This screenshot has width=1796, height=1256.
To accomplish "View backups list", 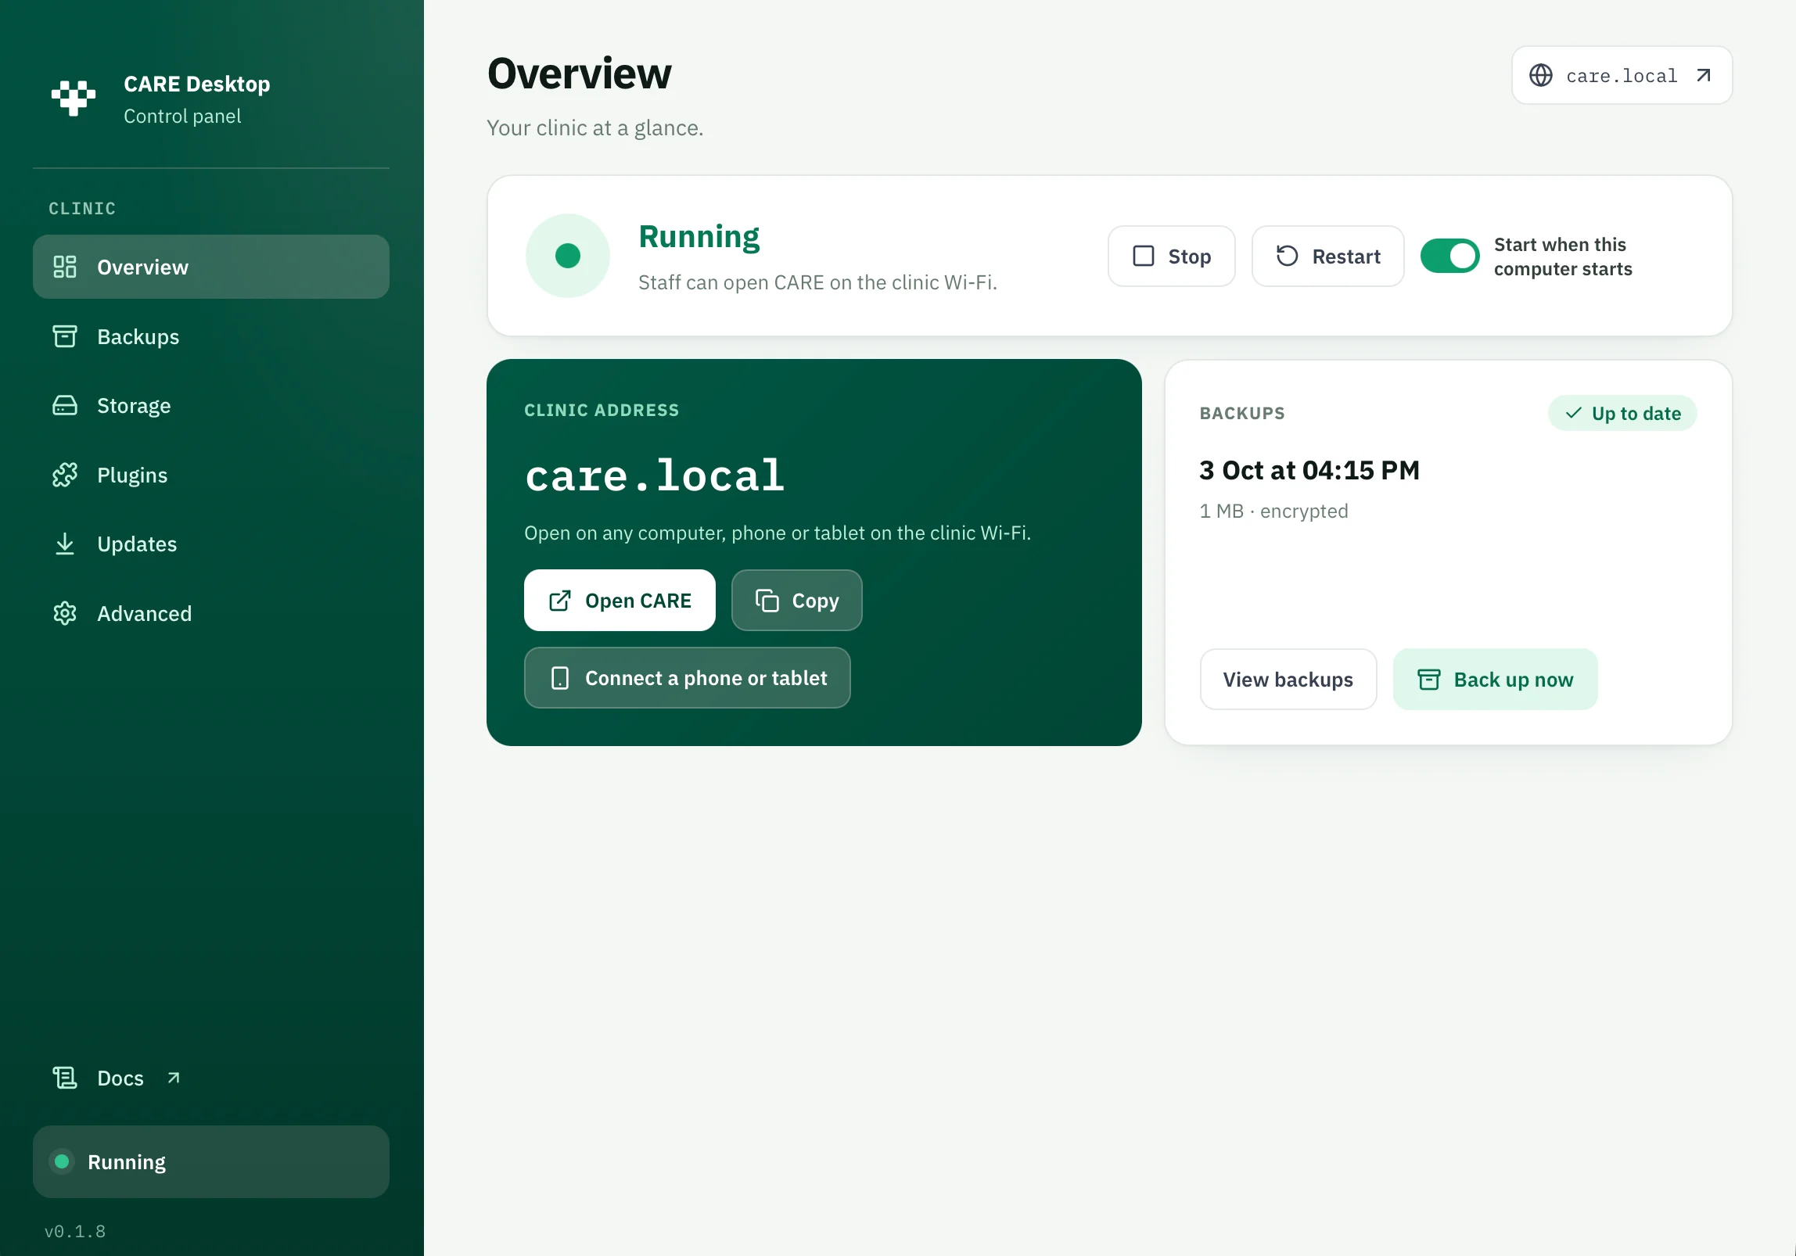I will tap(1288, 679).
